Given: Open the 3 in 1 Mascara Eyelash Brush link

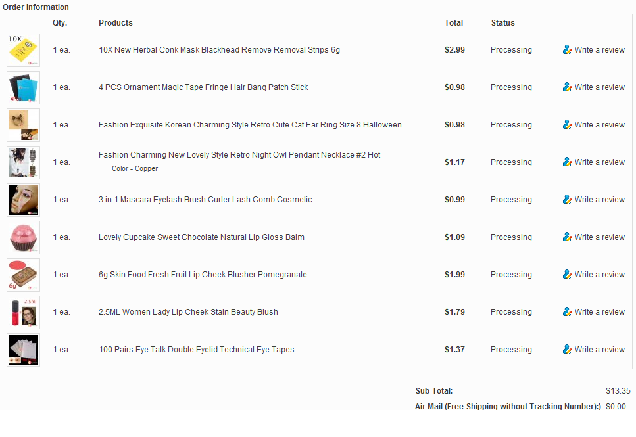Looking at the screenshot, I should [x=205, y=200].
